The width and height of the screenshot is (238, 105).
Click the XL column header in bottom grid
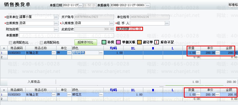click(133, 90)
